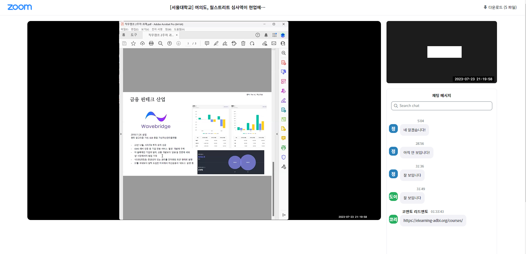
Task: Open the apps grid icon
Action: [x=274, y=35]
